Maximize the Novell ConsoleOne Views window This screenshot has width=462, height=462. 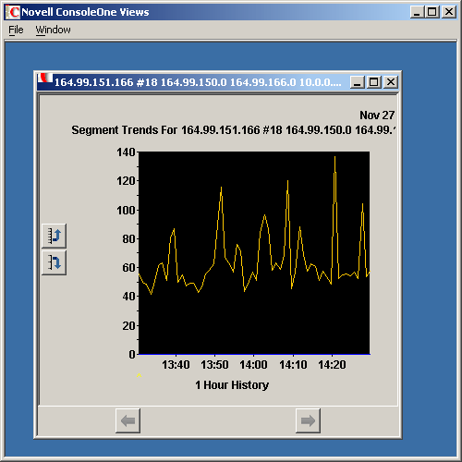click(432, 12)
